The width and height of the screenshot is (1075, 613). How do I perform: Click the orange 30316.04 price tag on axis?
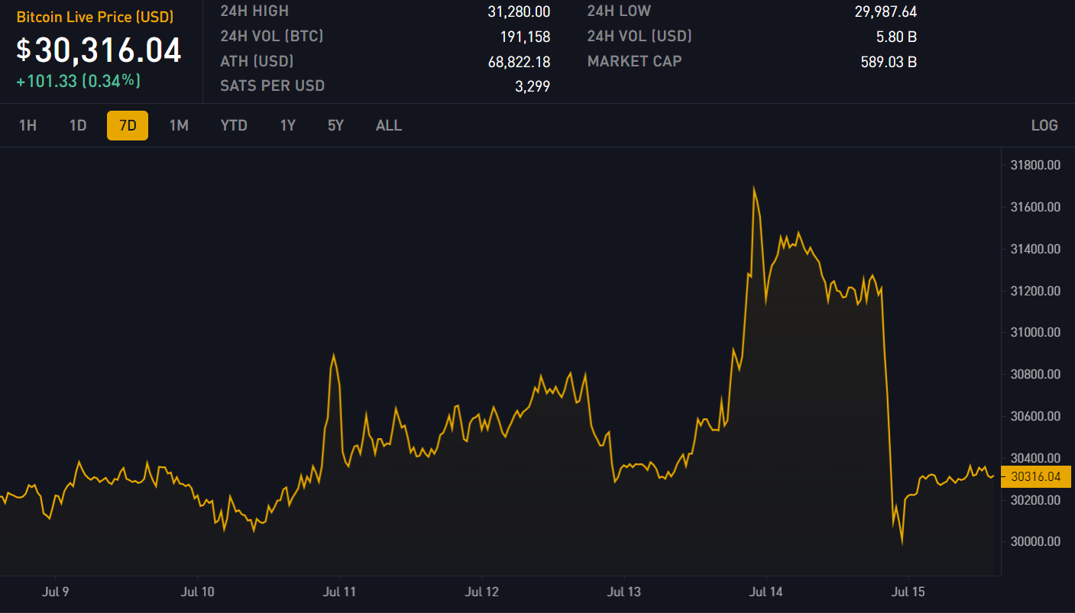[1035, 476]
